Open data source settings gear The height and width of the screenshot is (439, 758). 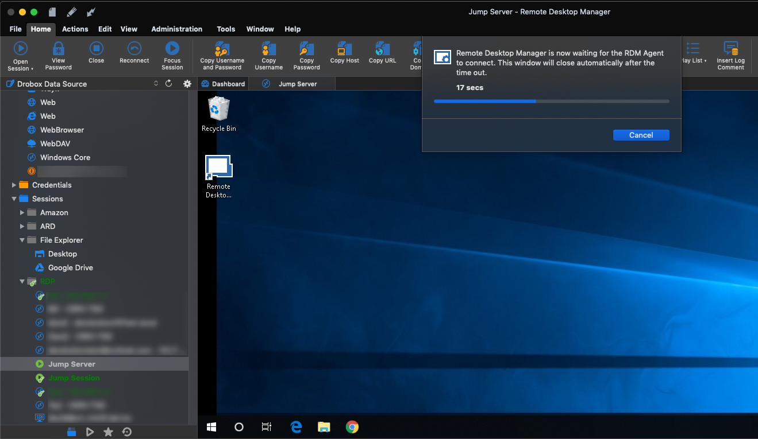187,84
